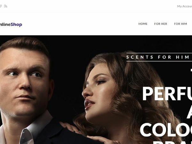192x144 pixels.
Task: Open the RSS feed icon
Action: tap(5, 6)
